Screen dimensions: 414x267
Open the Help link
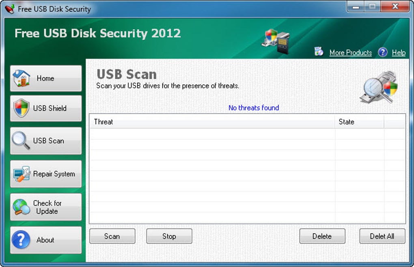click(399, 52)
